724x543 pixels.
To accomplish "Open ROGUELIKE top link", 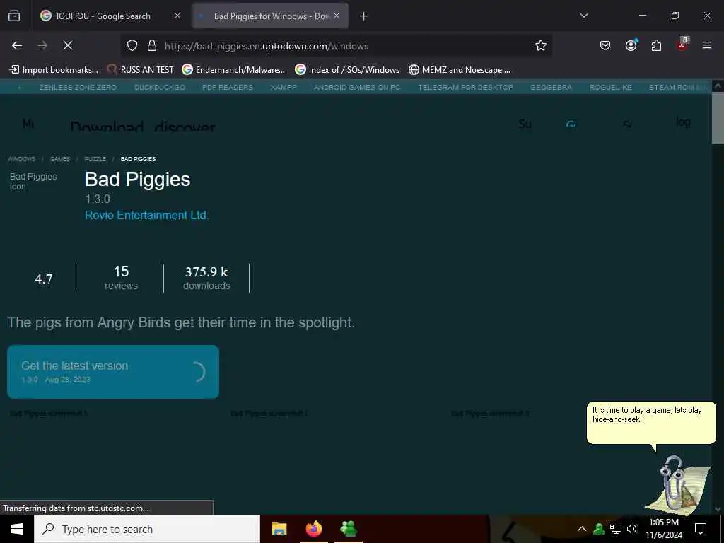I will click(x=610, y=87).
